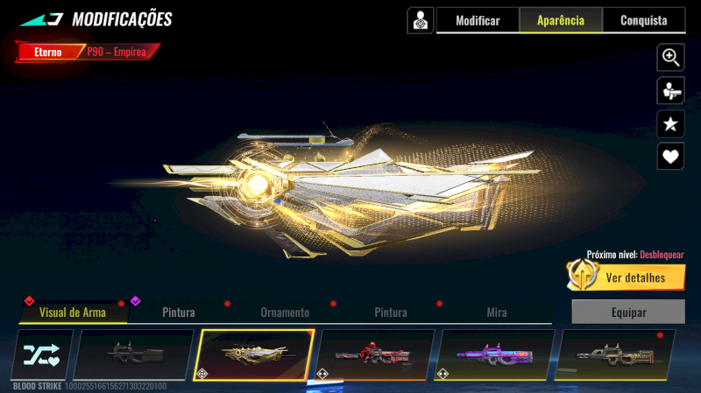The width and height of the screenshot is (701, 393).
Task: Select random favorite shuffle skin tile
Action: pos(42,355)
